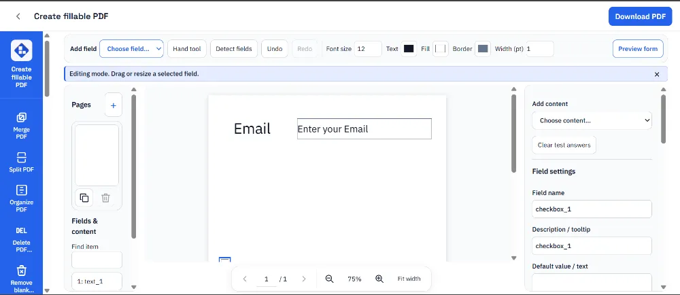Screen dimensions: 680x295
Task: Click the Field name input
Action: (x=592, y=209)
